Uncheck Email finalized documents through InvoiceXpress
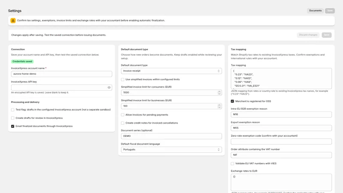The image size is (343, 193). pos(13,126)
